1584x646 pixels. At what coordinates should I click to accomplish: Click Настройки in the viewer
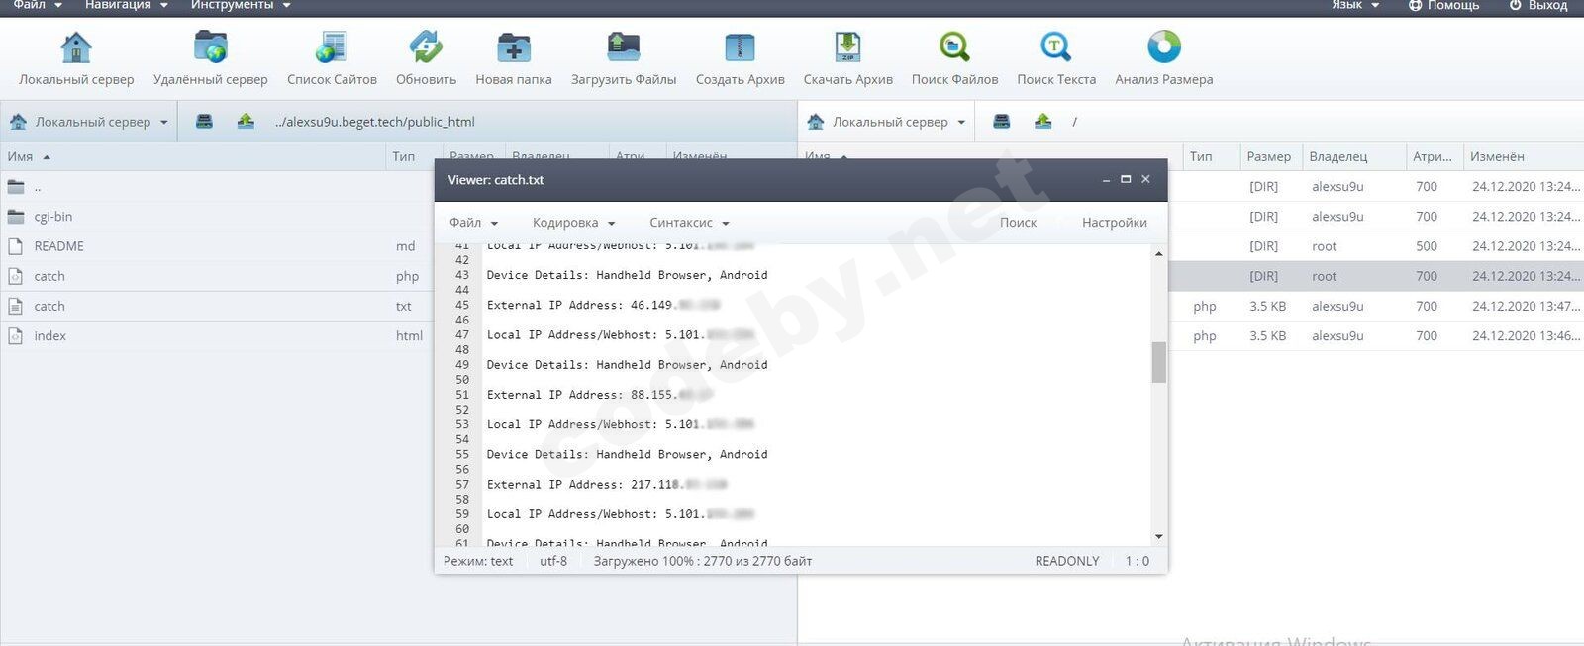pyautogui.click(x=1115, y=223)
